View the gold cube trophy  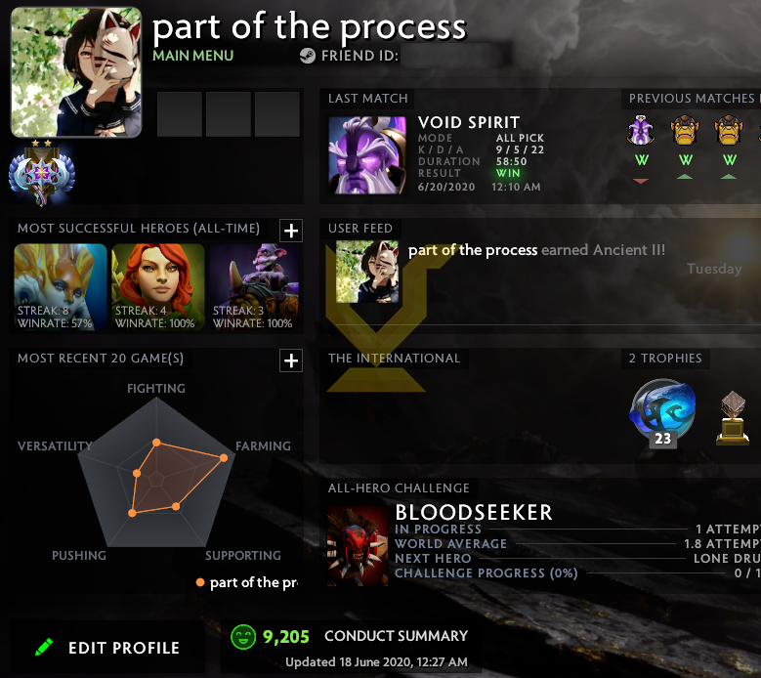(733, 418)
